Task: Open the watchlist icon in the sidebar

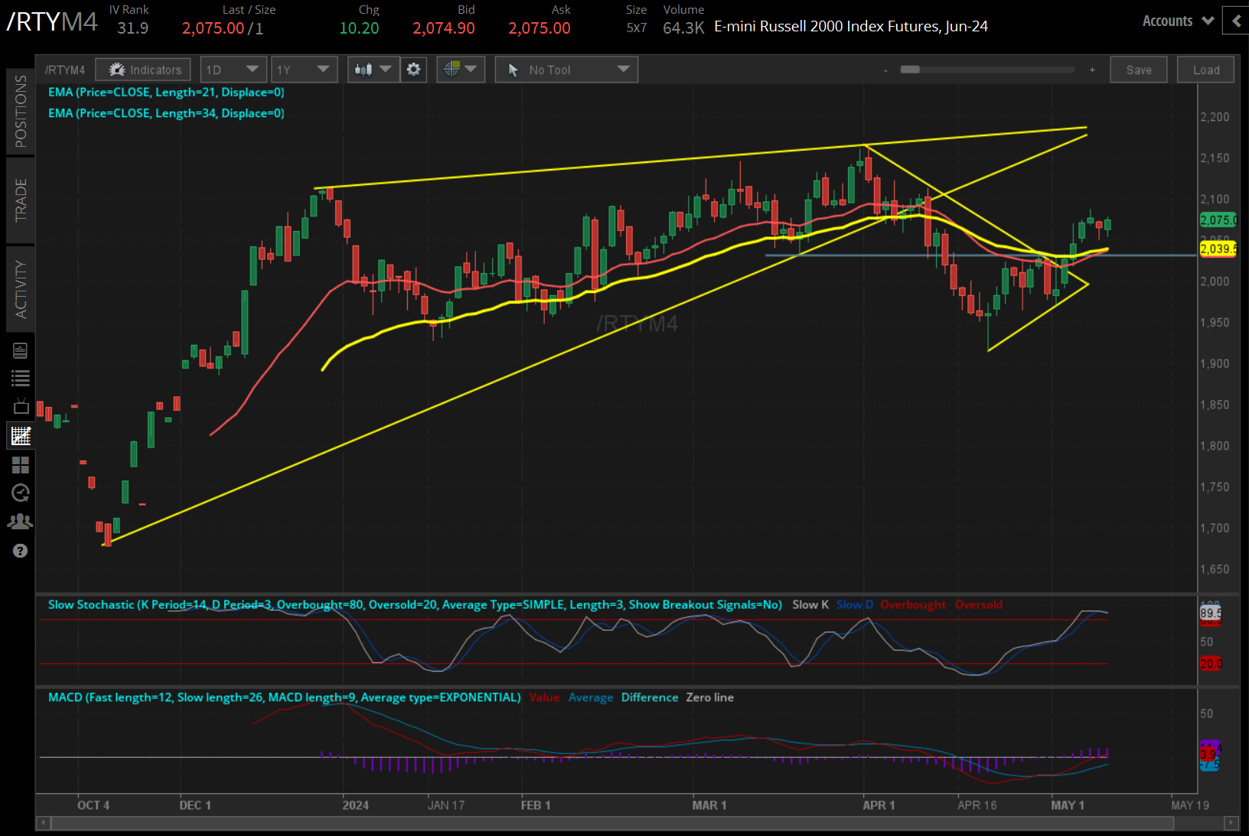Action: point(21,377)
